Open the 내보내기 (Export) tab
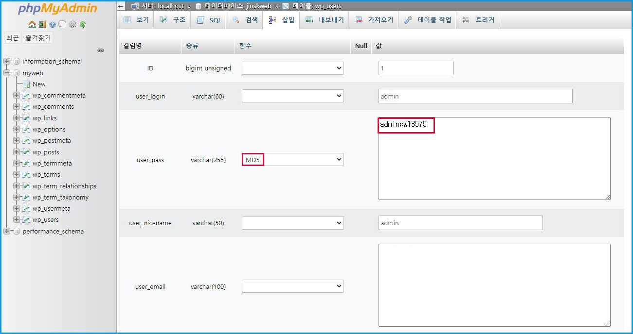This screenshot has width=633, height=334. click(325, 20)
